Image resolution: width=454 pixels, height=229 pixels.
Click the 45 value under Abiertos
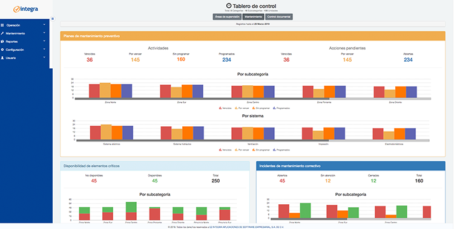tap(282, 181)
